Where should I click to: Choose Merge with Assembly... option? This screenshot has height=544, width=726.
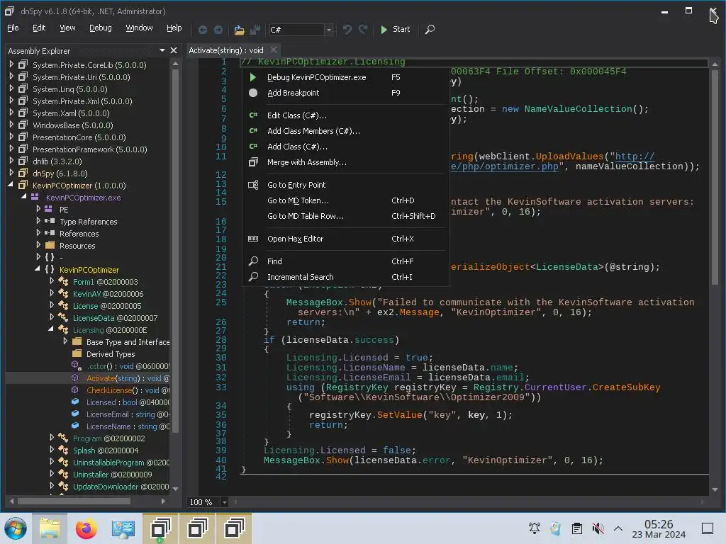[x=345, y=162]
